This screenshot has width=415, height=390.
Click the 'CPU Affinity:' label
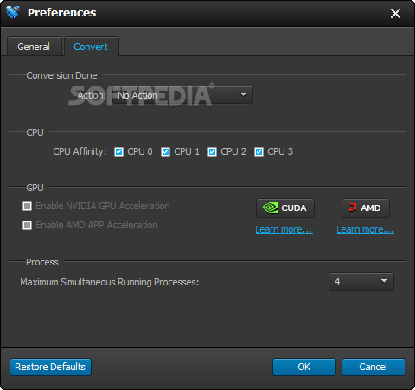click(x=80, y=151)
